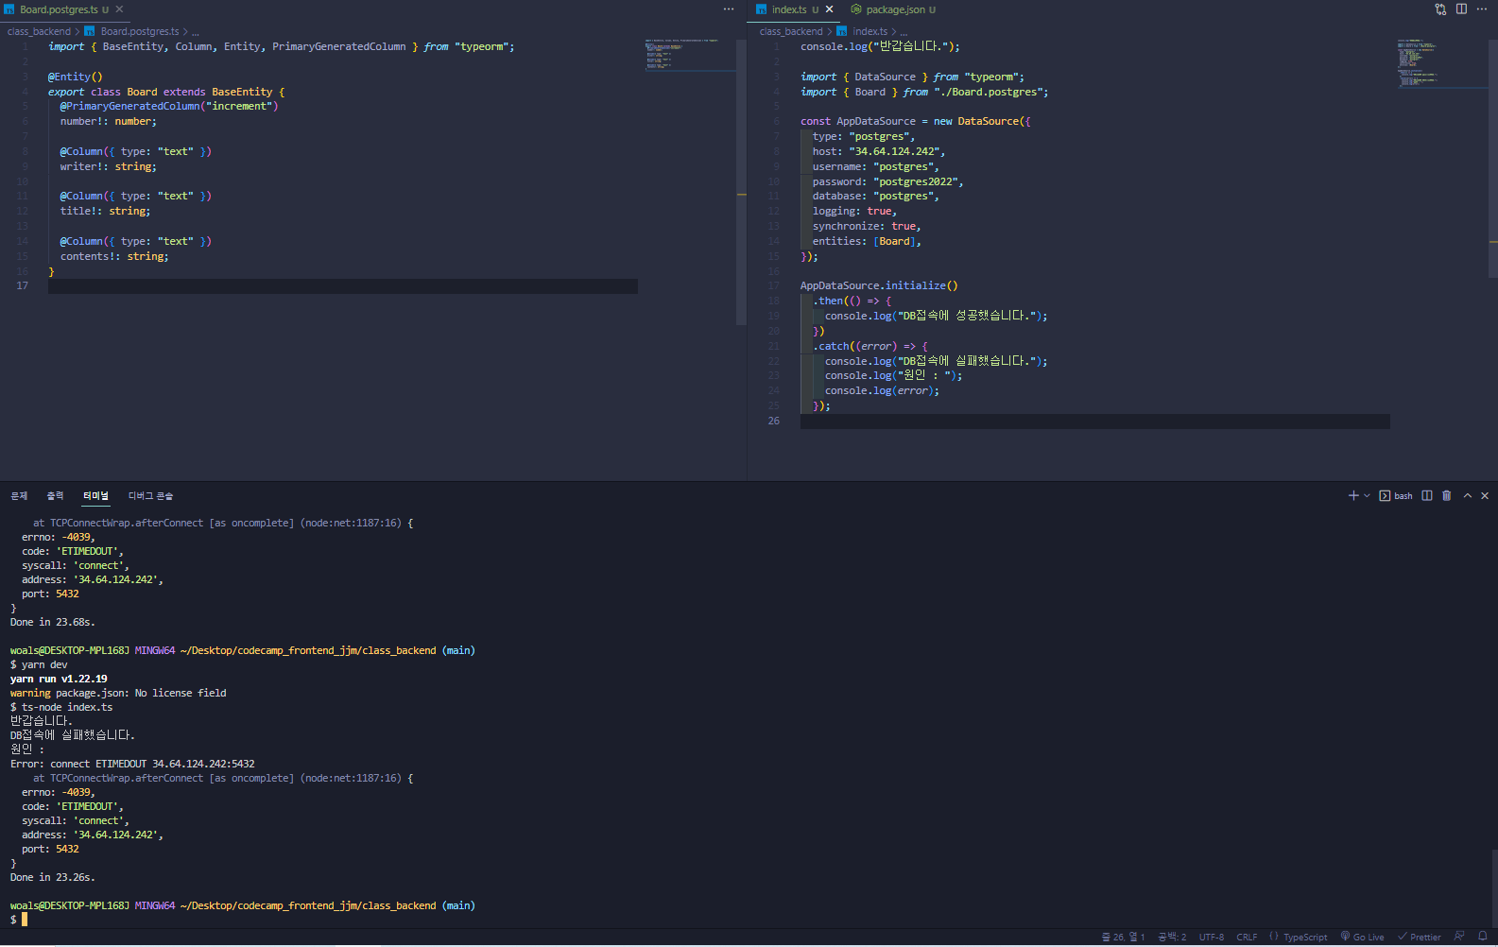This screenshot has width=1498, height=947.
Task: Expand the new terminal profile dropdown arrow
Action: click(x=1367, y=495)
